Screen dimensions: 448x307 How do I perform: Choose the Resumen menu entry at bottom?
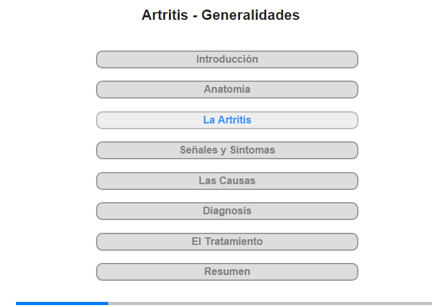pos(227,272)
